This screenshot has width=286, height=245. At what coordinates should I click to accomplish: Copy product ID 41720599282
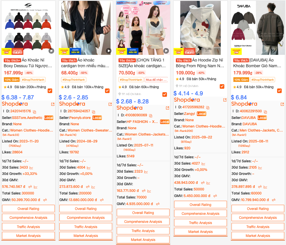click(208, 107)
